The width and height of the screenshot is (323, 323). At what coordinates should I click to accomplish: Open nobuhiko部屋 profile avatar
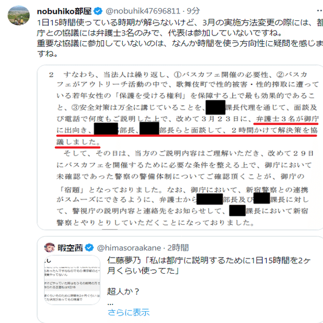[x=19, y=15]
